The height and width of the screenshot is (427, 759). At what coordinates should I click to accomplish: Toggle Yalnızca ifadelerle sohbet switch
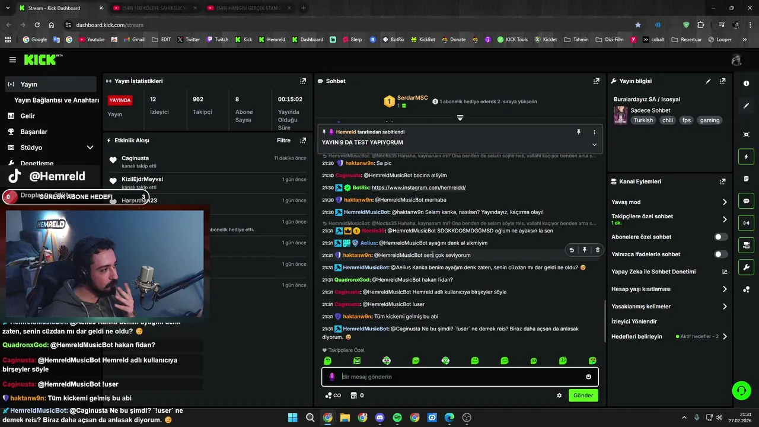[x=720, y=254]
